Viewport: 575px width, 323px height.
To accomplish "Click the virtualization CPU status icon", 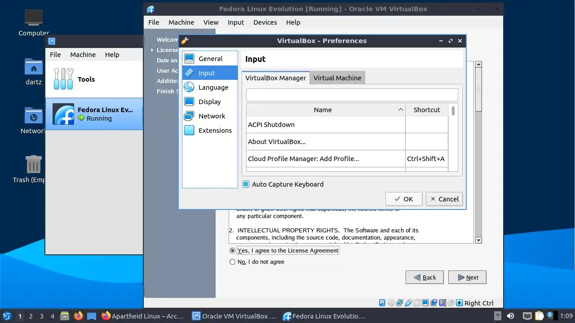I will (x=442, y=303).
